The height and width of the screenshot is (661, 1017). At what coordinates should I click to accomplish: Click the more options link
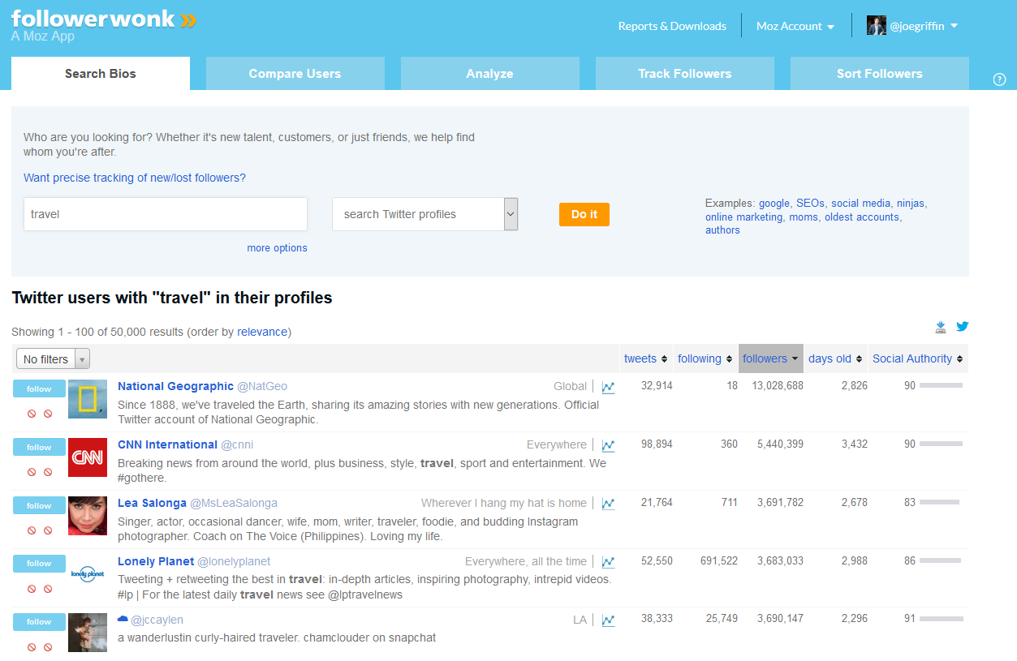[x=277, y=248]
